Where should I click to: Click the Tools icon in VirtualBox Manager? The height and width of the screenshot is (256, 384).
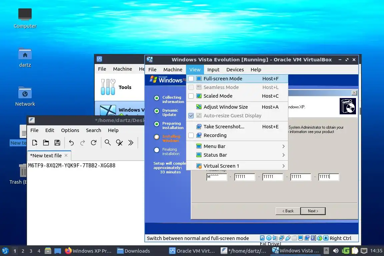point(108,87)
